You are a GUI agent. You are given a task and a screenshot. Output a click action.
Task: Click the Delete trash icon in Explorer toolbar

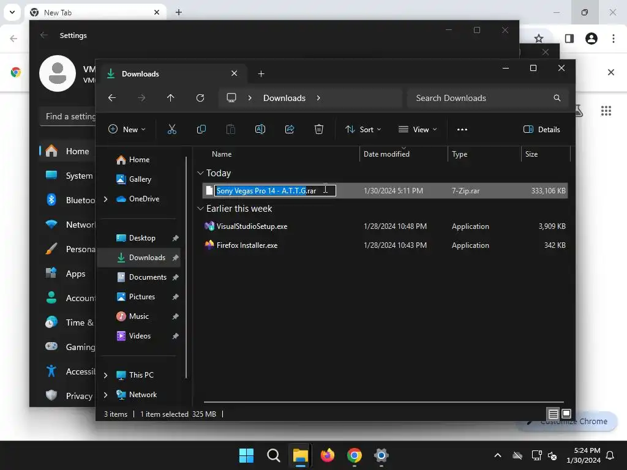pos(318,129)
